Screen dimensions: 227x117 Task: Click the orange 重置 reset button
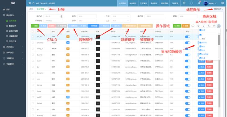(185, 26)
